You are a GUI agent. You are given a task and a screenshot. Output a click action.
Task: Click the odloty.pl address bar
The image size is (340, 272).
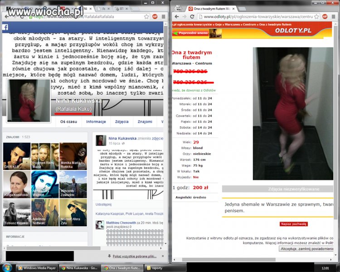tap(259, 16)
